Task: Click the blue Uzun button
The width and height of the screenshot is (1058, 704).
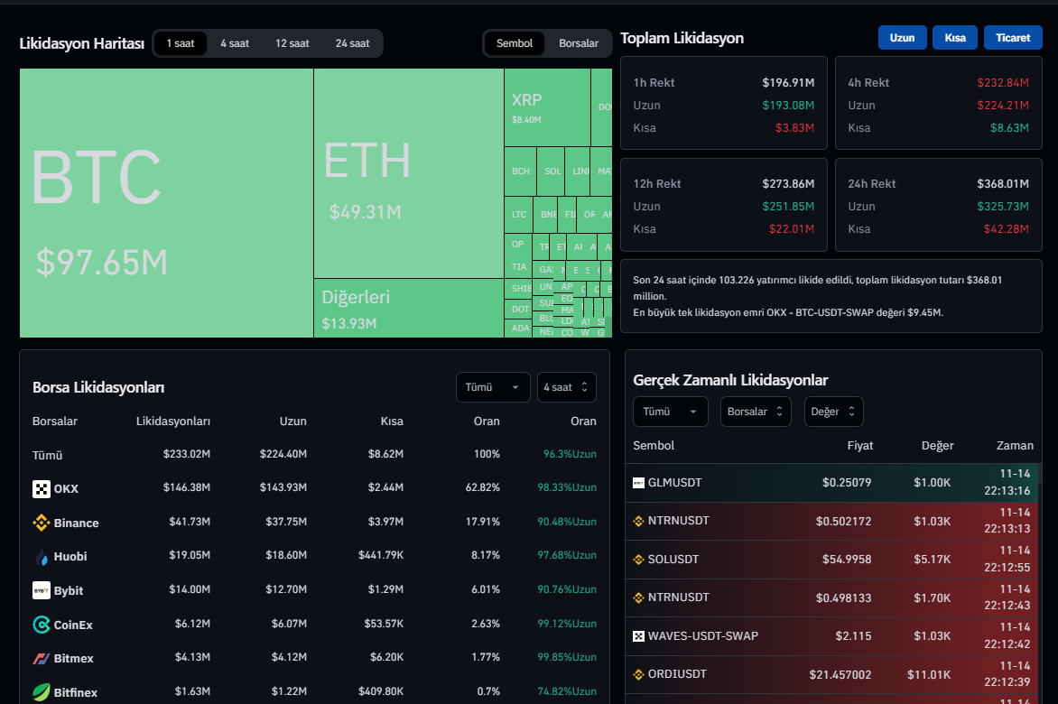Action: click(x=902, y=38)
